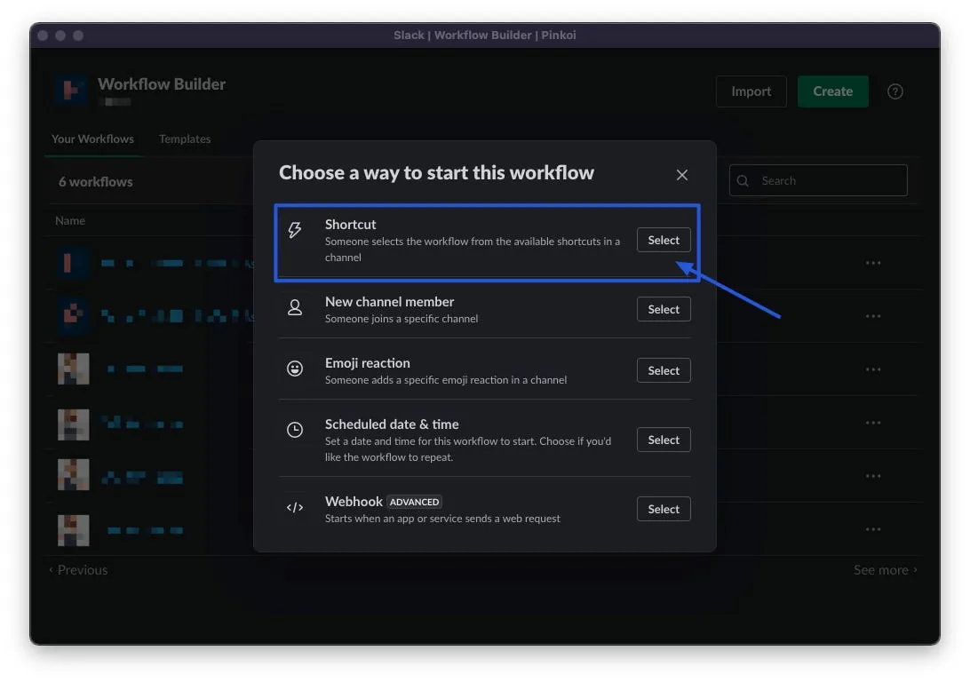970x682 pixels.
Task: Open the first workflow's three-dot menu
Action: tap(873, 263)
